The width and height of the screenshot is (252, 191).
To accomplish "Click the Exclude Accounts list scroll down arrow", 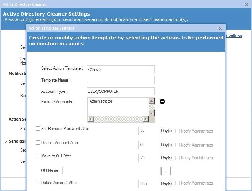I will (x=151, y=113).
